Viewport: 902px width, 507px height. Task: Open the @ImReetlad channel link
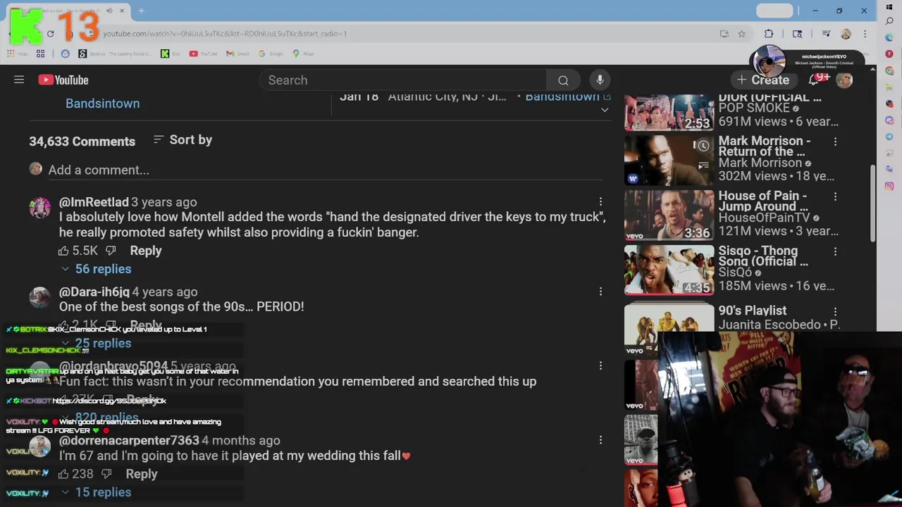click(94, 202)
